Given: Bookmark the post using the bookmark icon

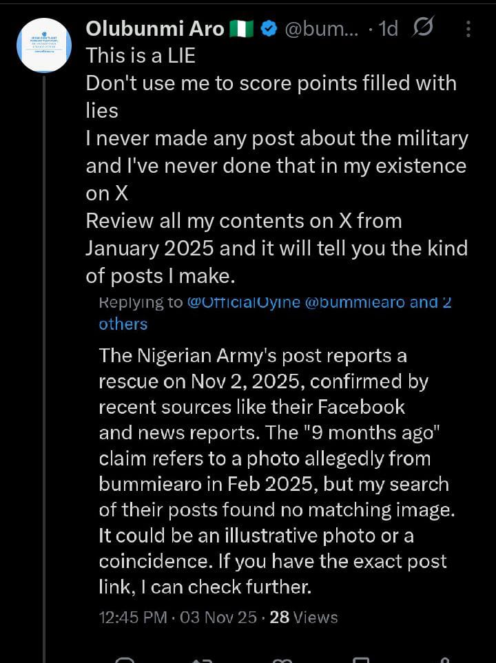Looking at the screenshot, I should pyautogui.click(x=361, y=659).
